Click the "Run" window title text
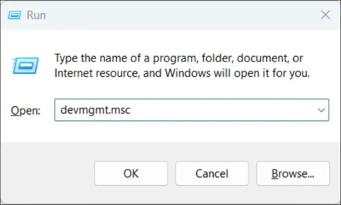341x205 pixels. 36,15
